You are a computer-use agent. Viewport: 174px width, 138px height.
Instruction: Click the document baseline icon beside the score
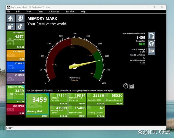152,36
